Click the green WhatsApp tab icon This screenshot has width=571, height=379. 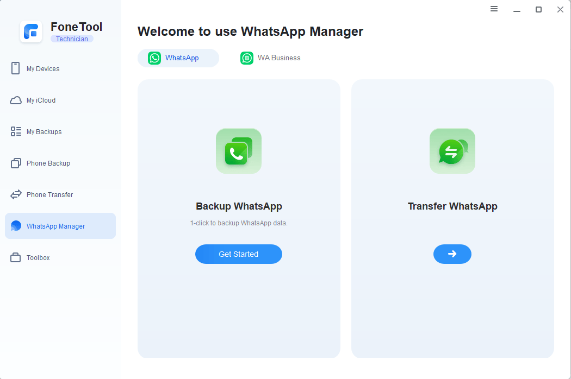(x=154, y=58)
